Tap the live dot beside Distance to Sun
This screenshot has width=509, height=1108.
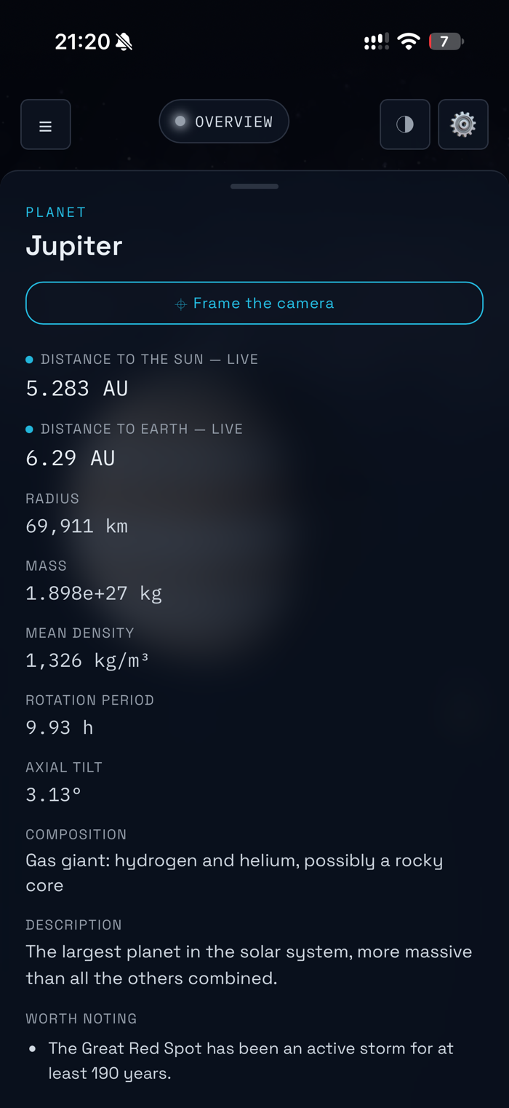click(30, 360)
